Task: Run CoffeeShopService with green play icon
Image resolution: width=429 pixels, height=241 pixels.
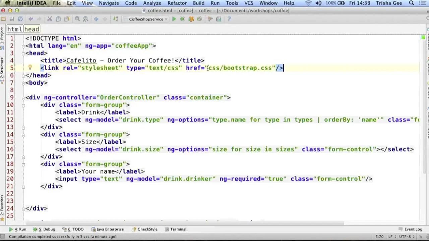Action: (x=174, y=19)
